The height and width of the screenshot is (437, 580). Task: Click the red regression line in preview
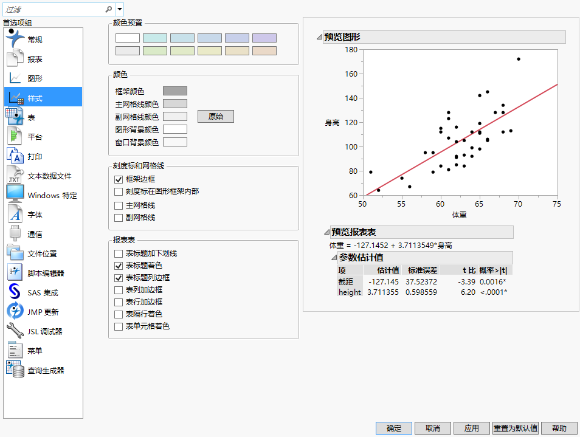coord(461,139)
